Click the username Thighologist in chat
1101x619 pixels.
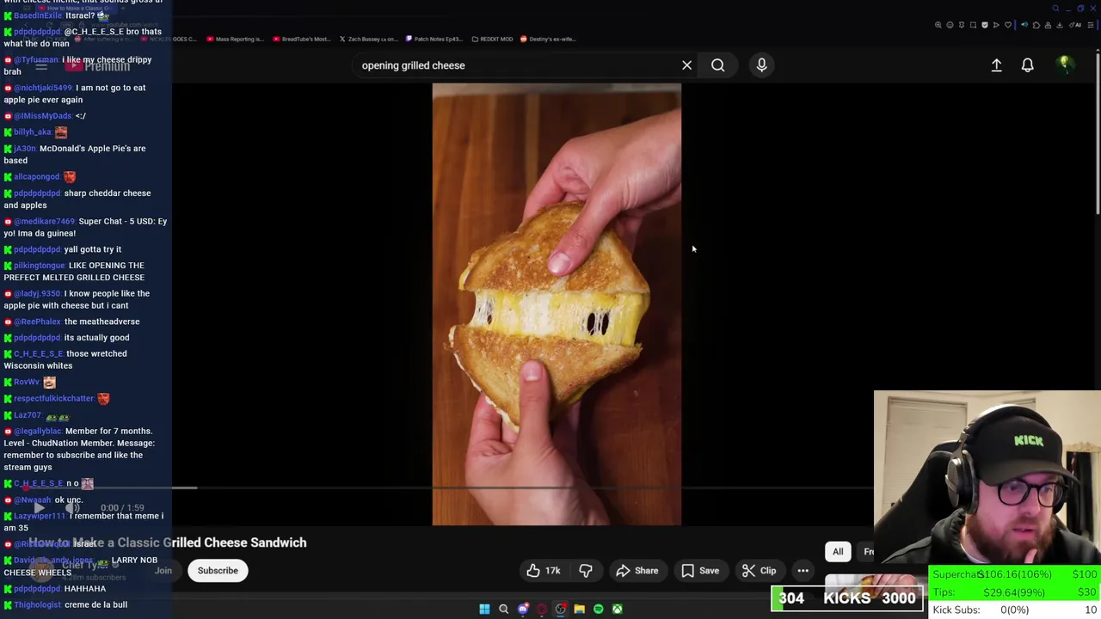coord(37,605)
